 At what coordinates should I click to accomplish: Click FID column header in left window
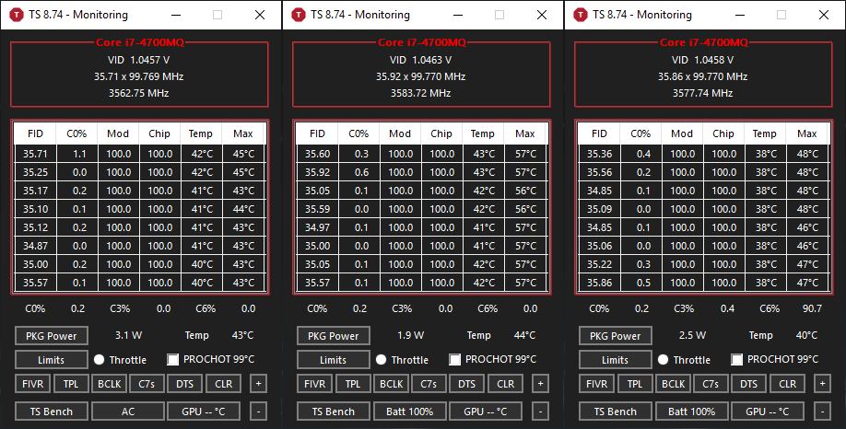[x=35, y=133]
